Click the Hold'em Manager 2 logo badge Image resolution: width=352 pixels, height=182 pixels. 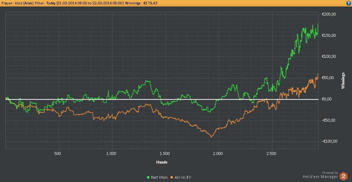tap(343, 176)
